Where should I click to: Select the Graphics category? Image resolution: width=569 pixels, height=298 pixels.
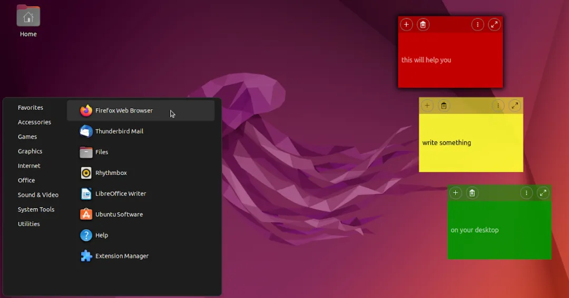(x=30, y=151)
